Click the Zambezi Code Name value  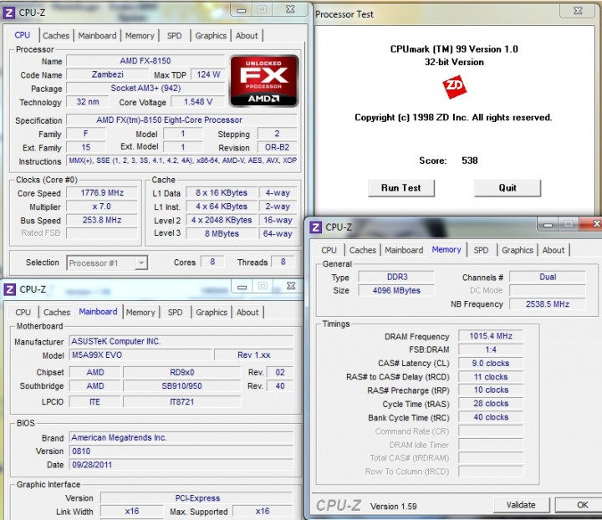[108, 74]
